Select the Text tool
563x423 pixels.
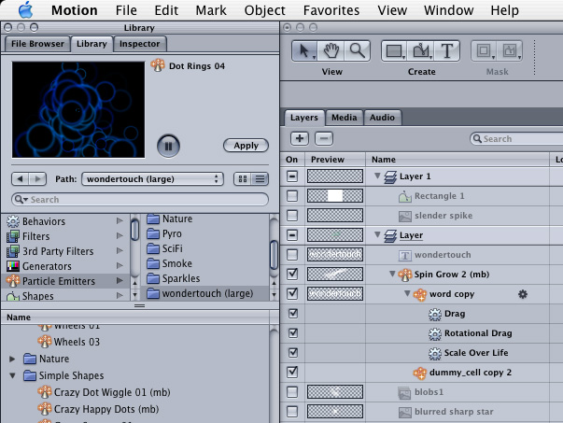tap(446, 51)
